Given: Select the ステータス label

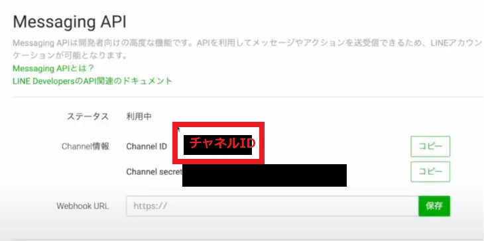Looking at the screenshot, I should (x=88, y=117).
